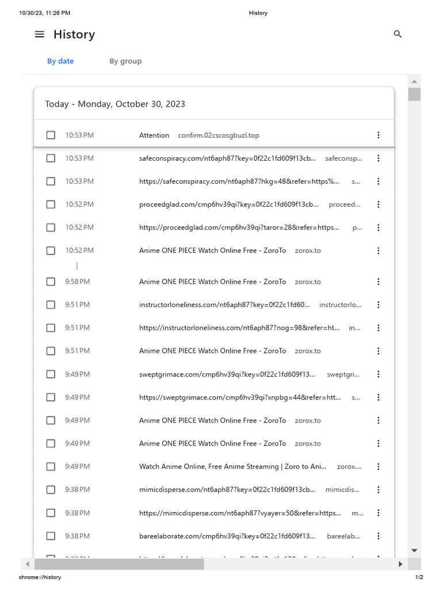
Task: Switch to the By group tab
Action: click(x=125, y=61)
